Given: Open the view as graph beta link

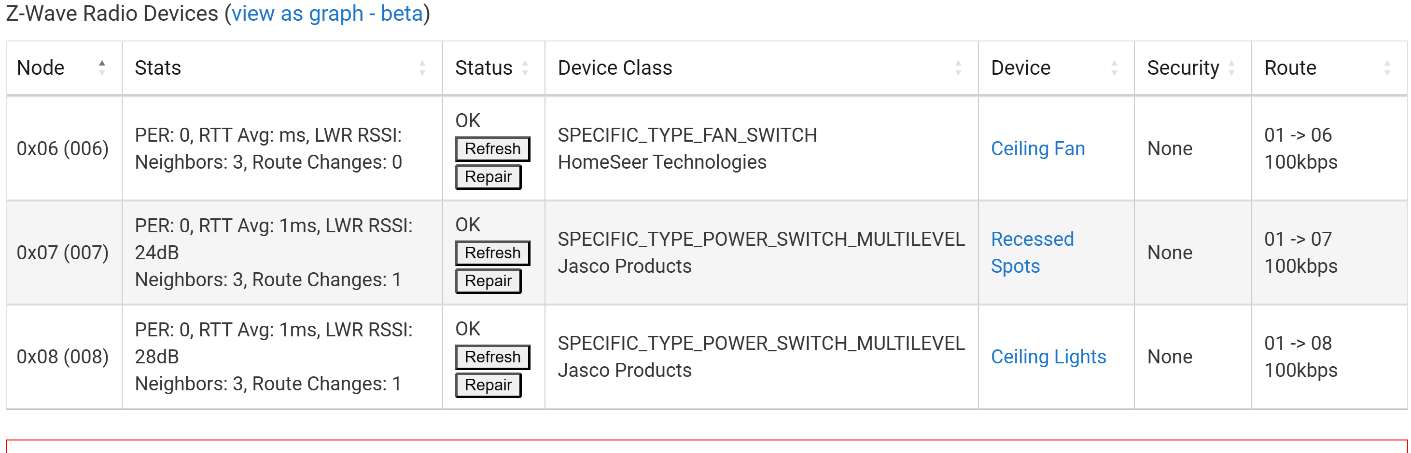Looking at the screenshot, I should (327, 13).
